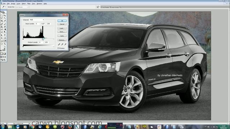Select the Eyedropper tool in toolbox
Viewport: 230px width, 129px height.
[x=5, y=41]
